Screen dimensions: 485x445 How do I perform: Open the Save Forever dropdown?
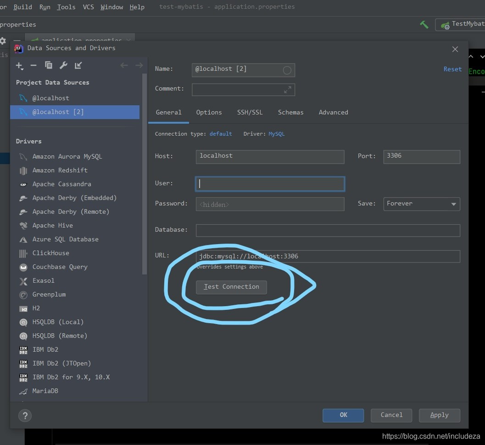422,204
